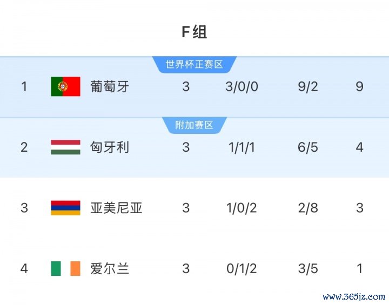Click the Hungary flag icon

tap(65, 147)
